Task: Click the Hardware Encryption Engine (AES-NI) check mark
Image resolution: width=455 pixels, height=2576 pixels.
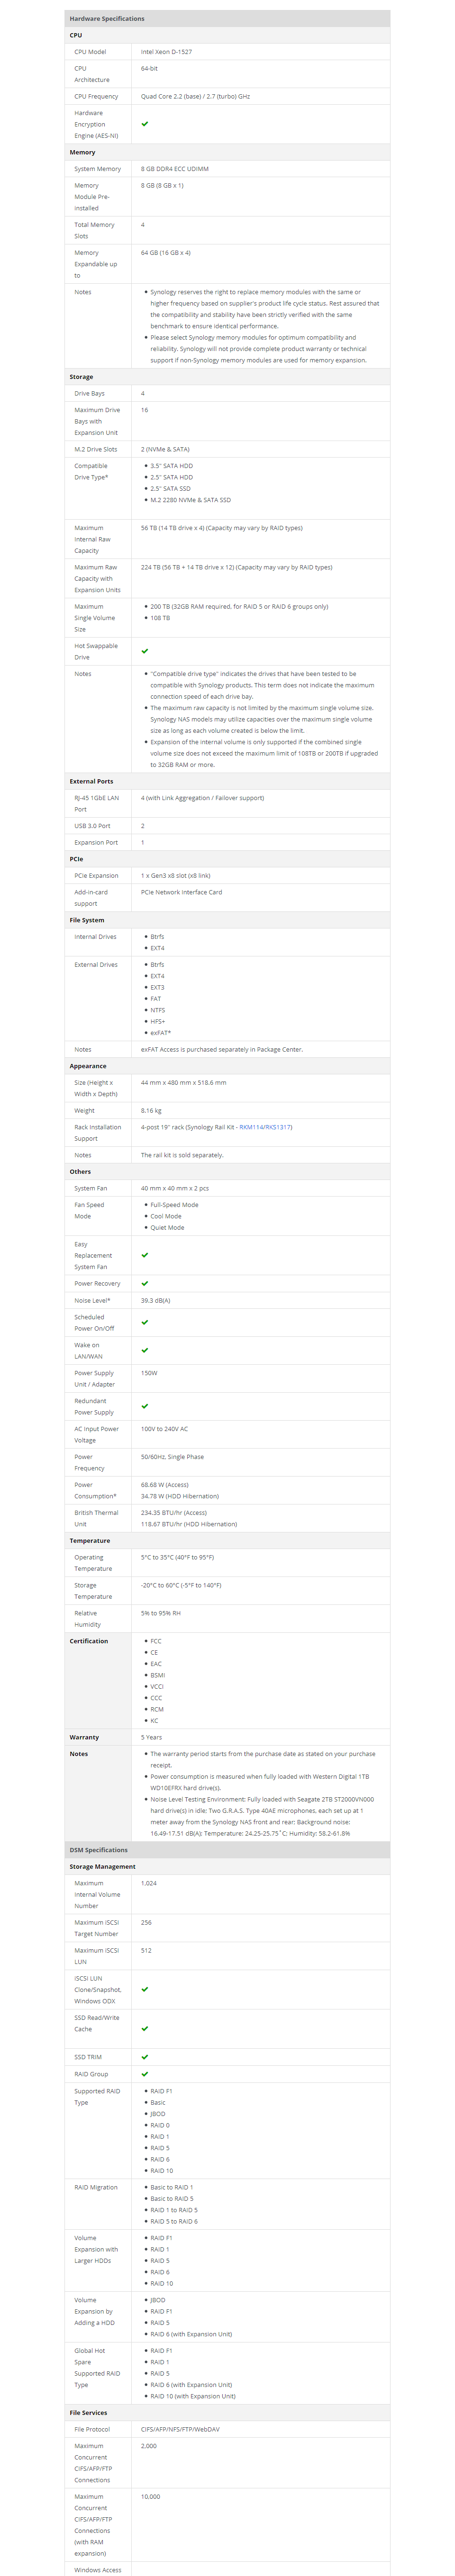Action: [145, 124]
